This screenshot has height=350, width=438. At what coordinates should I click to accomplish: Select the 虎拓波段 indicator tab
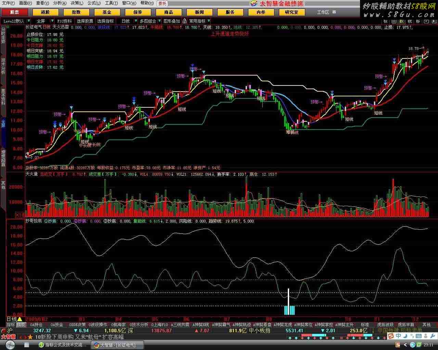click(x=385, y=324)
